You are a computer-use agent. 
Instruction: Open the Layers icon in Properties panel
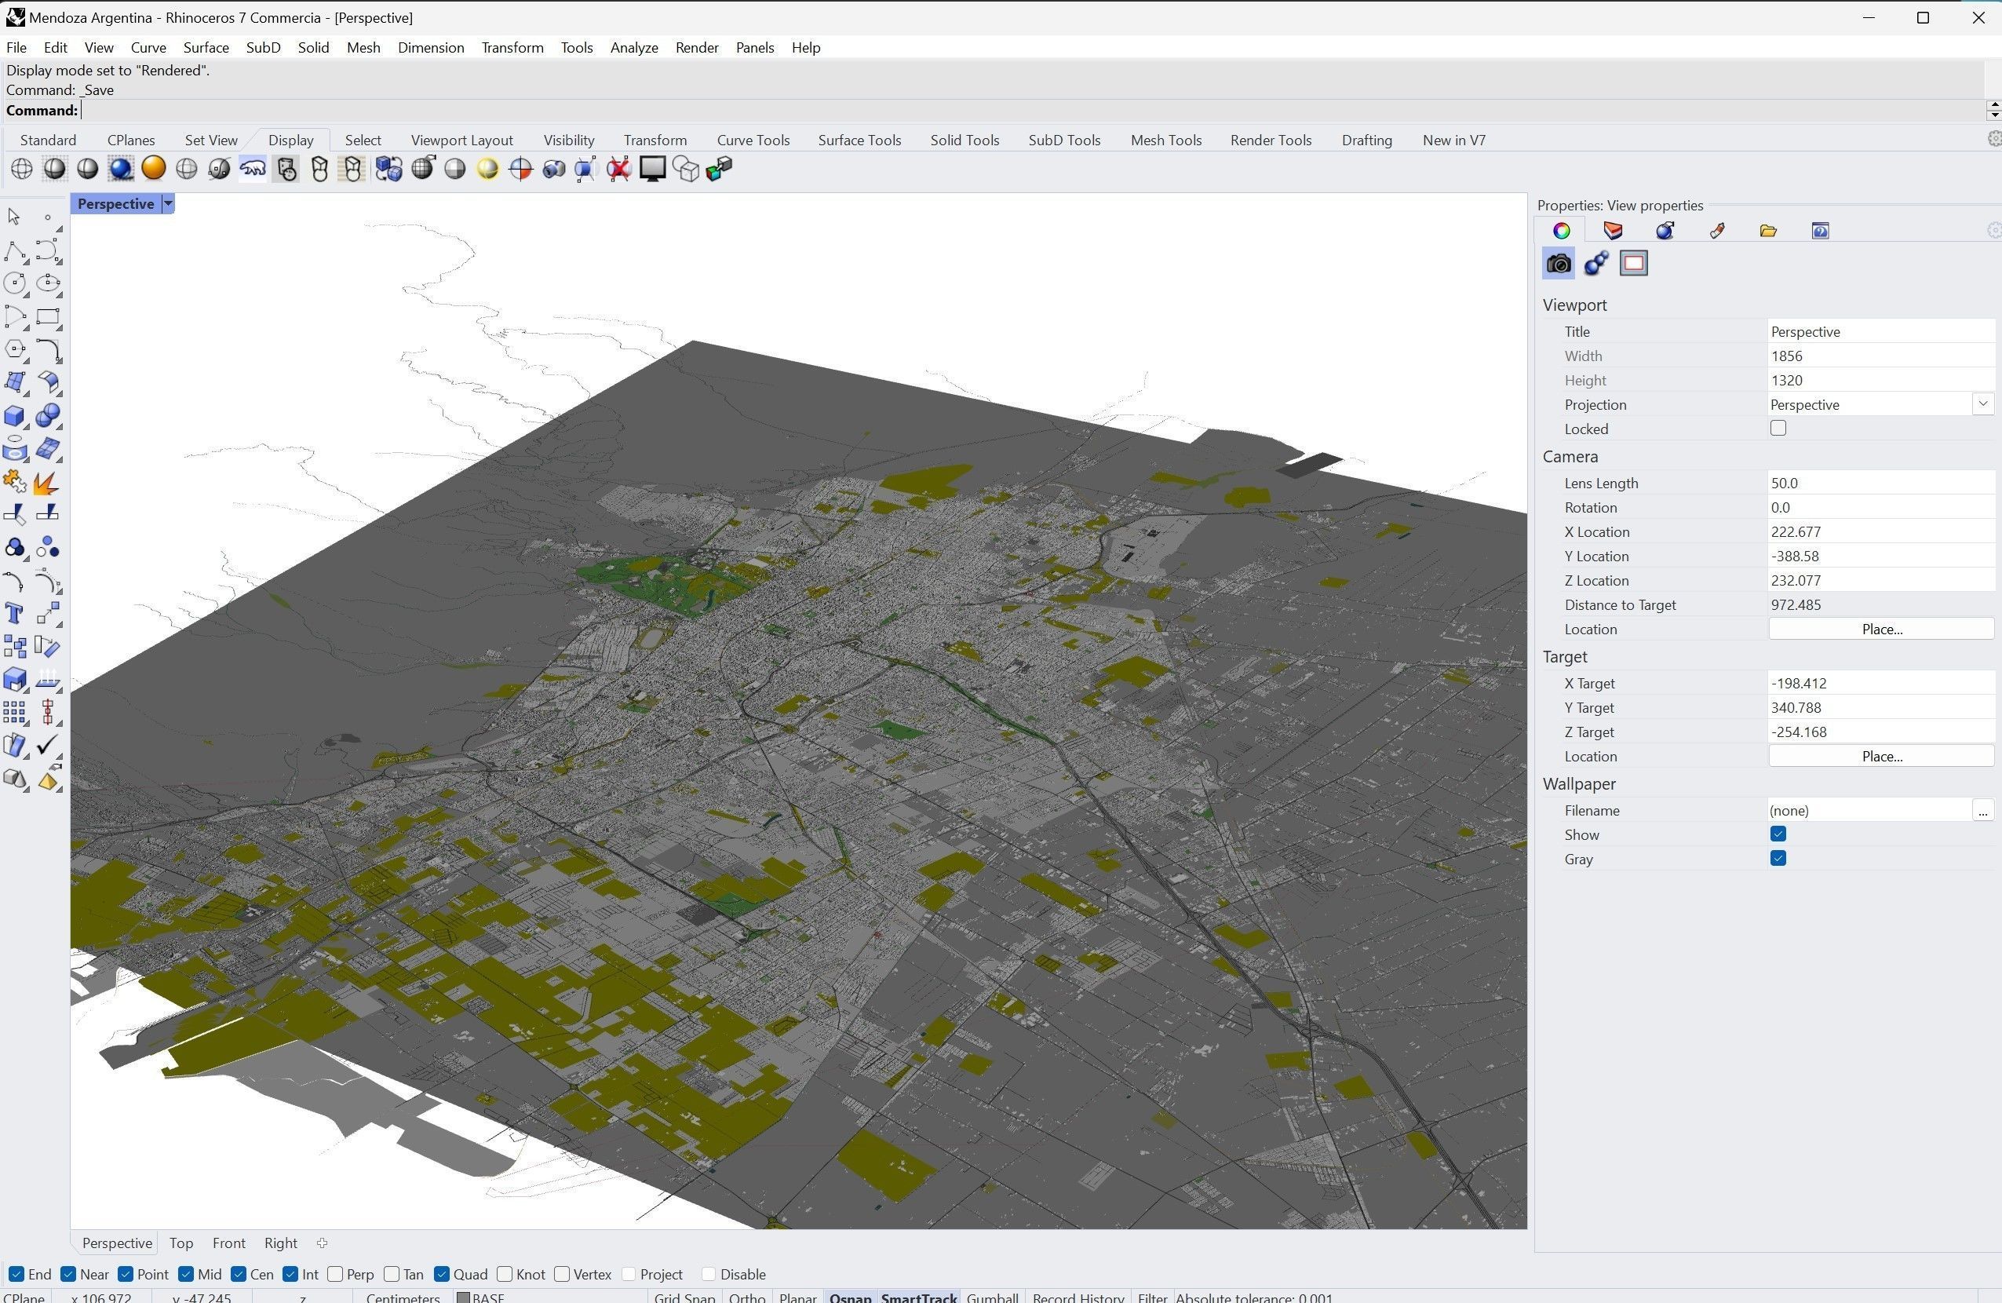[1613, 231]
